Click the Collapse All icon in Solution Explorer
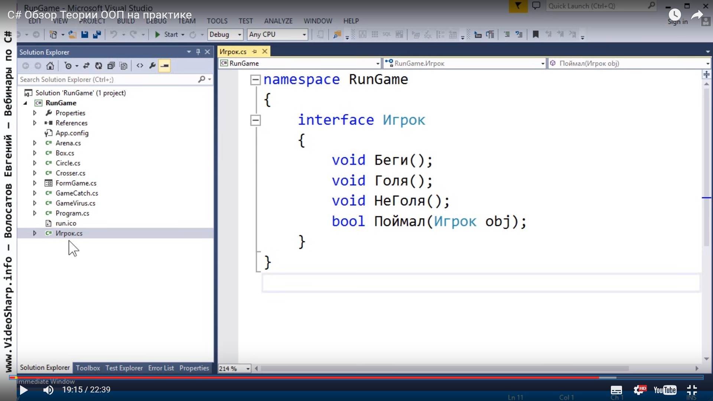This screenshot has height=401, width=713. [x=111, y=66]
